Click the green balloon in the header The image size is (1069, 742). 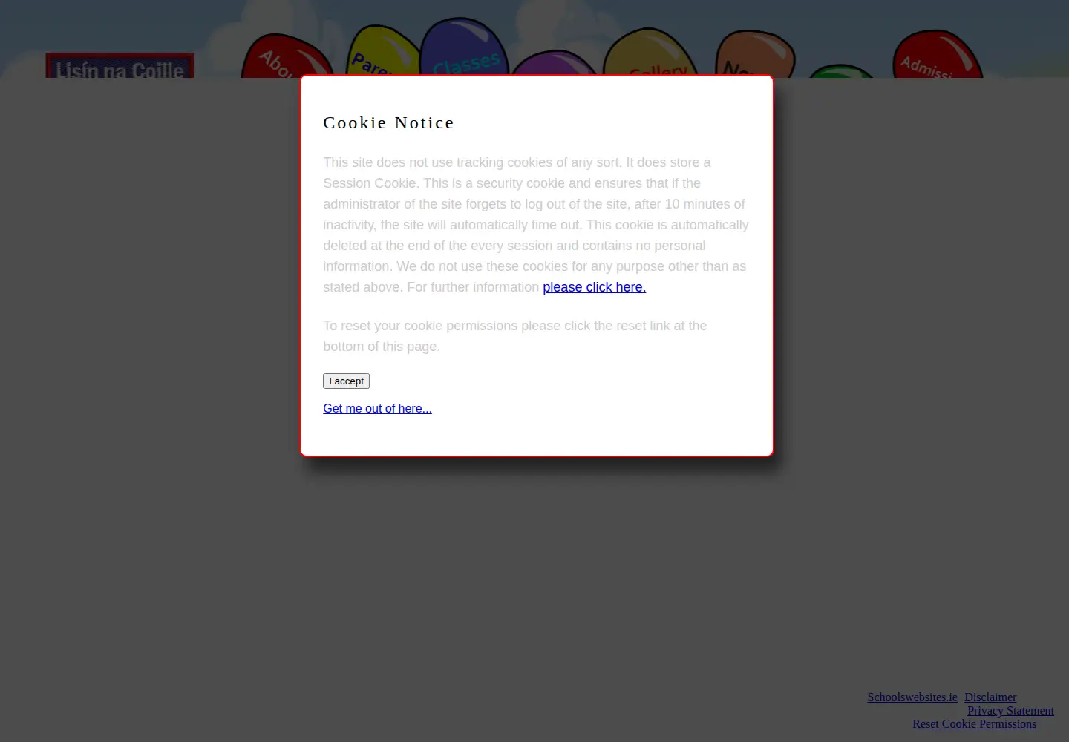841,71
